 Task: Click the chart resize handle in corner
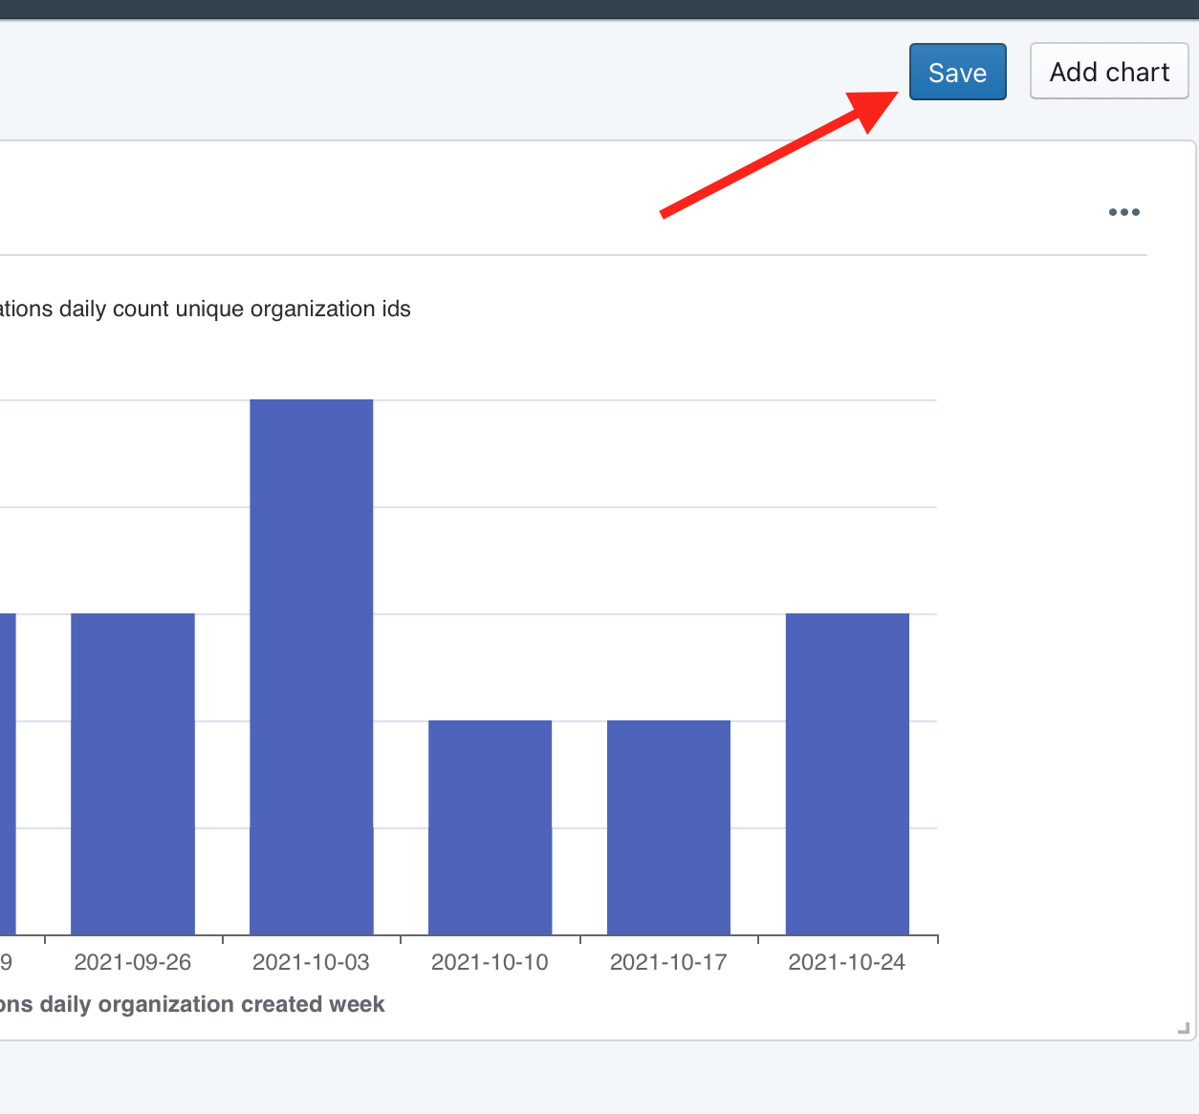tap(1184, 1028)
